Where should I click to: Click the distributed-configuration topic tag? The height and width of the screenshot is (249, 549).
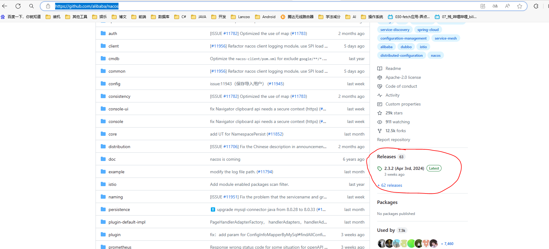tap(401, 56)
